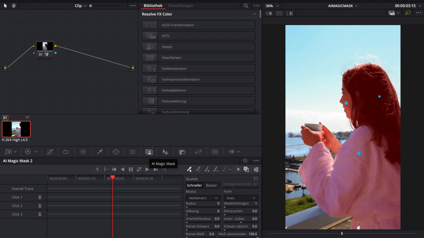This screenshot has width=424, height=238.
Task: Reset the AI Magic Mask 2 palette
Action: click(245, 161)
